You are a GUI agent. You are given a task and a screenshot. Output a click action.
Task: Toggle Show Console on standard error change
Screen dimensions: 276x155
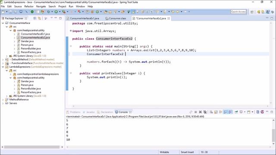click(230, 112)
